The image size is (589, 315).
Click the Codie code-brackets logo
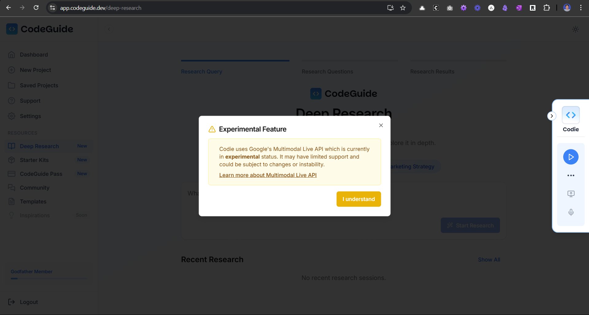[571, 115]
